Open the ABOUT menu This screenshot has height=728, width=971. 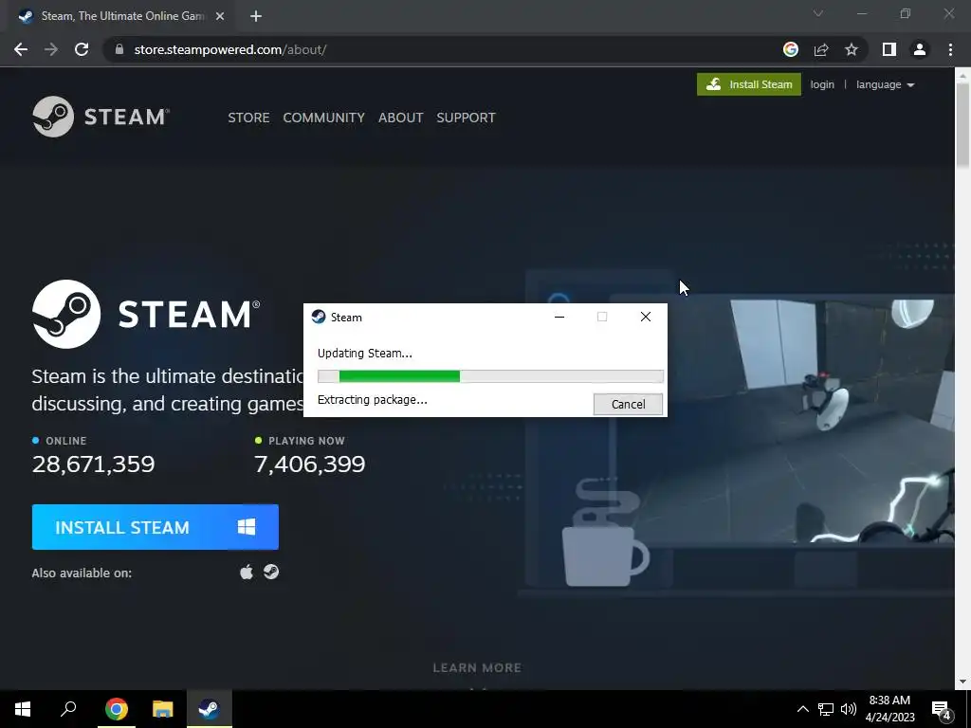(401, 118)
